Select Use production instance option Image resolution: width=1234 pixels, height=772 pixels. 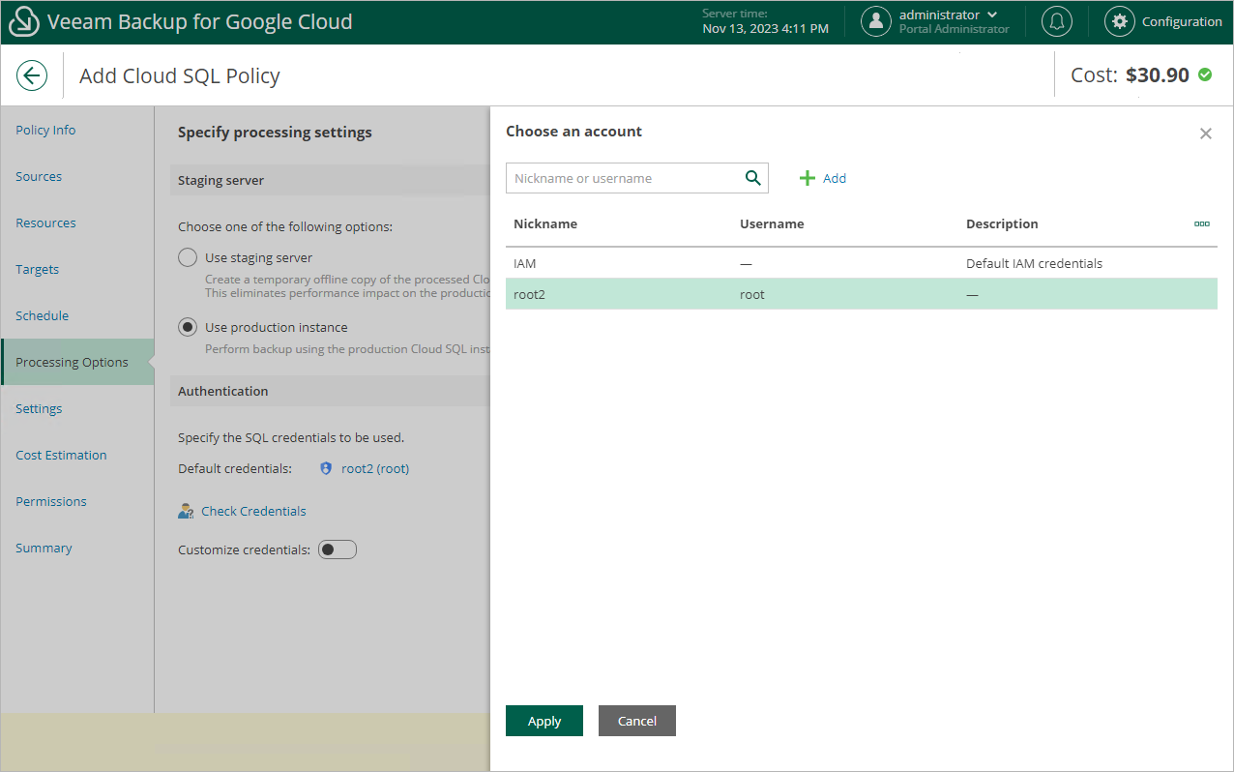tap(188, 327)
